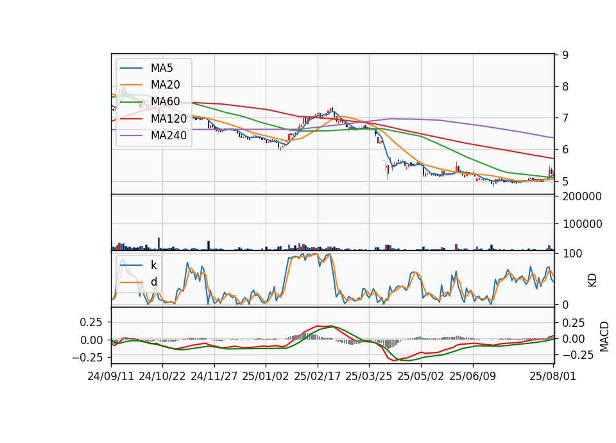Click the 24/11/27 date tick label

coord(214,376)
